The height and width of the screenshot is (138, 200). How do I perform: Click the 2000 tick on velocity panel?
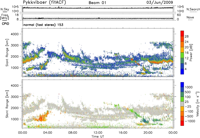tap(15, 108)
